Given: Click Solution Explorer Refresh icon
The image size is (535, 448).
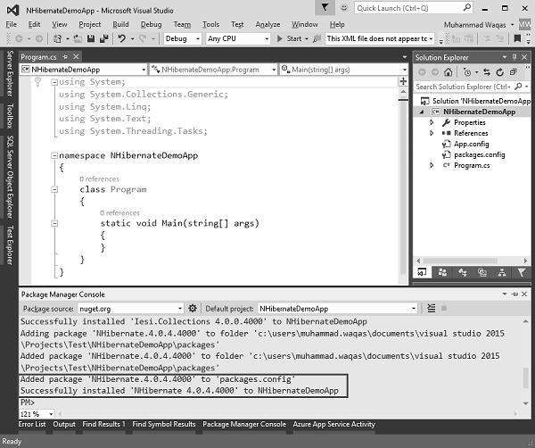Looking at the screenshot, I should coord(500,72).
